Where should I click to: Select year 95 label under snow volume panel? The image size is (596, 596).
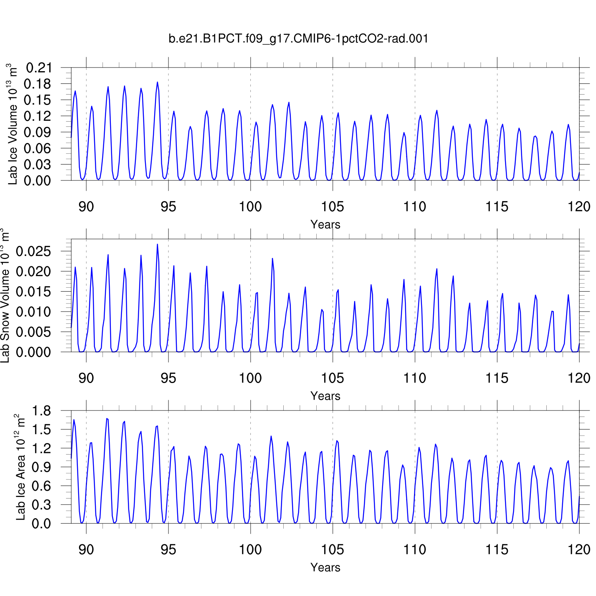point(168,378)
